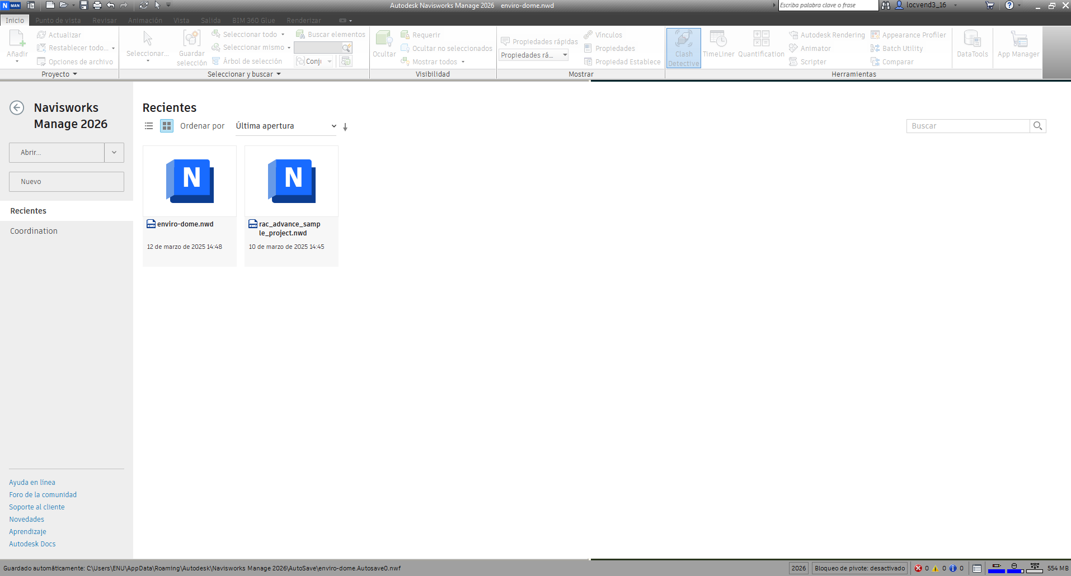Open DataTools from the ribbon
This screenshot has height=576, width=1071.
point(973,44)
